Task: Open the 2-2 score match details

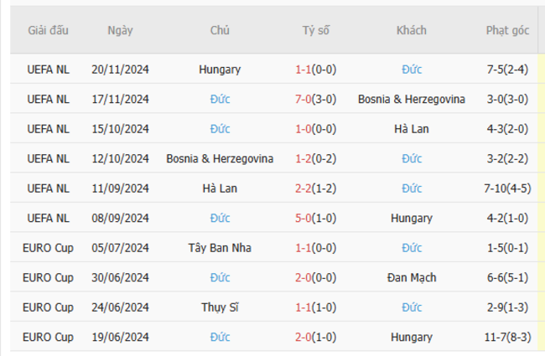Action: (x=316, y=188)
